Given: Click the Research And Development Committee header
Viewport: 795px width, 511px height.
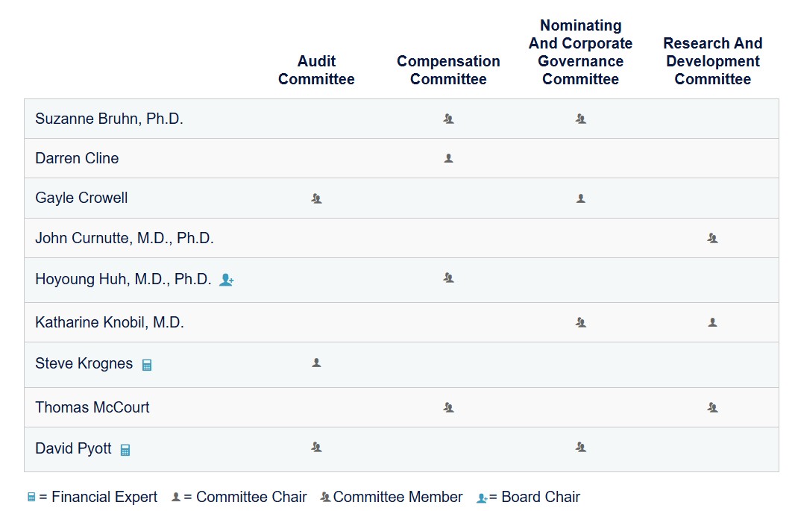Looking at the screenshot, I should (x=713, y=61).
